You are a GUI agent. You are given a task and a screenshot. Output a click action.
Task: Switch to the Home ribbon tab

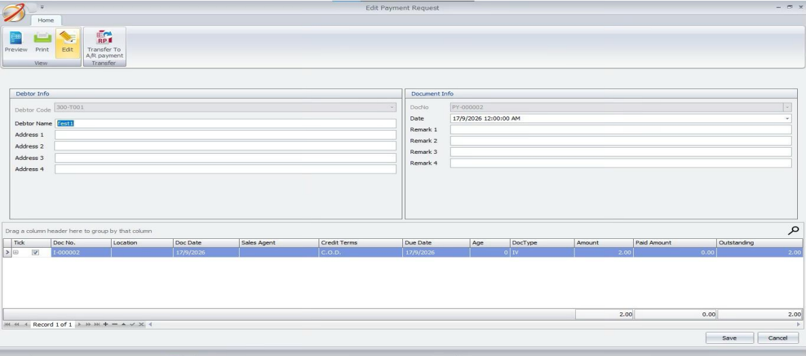(x=46, y=20)
